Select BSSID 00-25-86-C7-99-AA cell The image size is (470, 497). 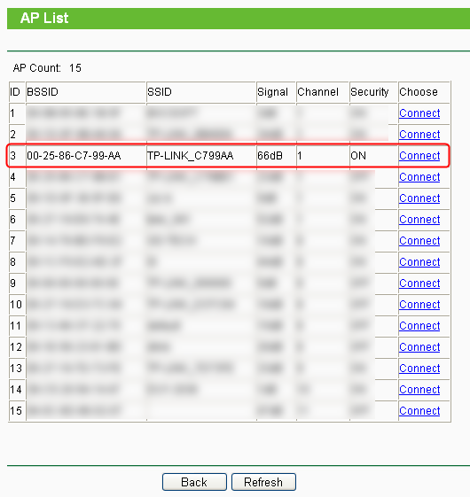[86, 156]
